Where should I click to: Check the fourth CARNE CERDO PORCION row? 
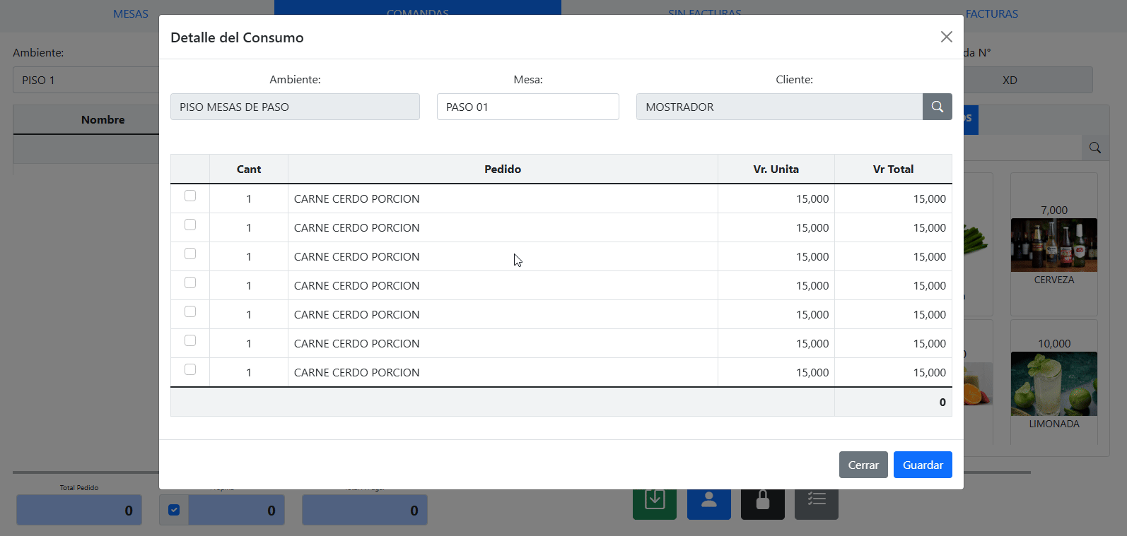(x=190, y=282)
